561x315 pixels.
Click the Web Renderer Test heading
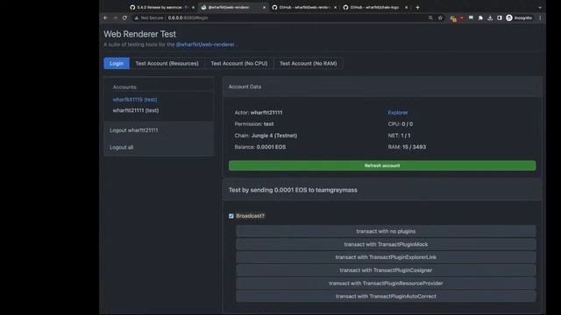pos(140,34)
